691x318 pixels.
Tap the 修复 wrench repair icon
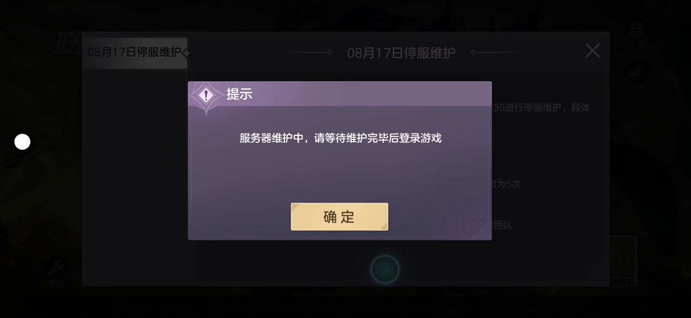(x=55, y=271)
